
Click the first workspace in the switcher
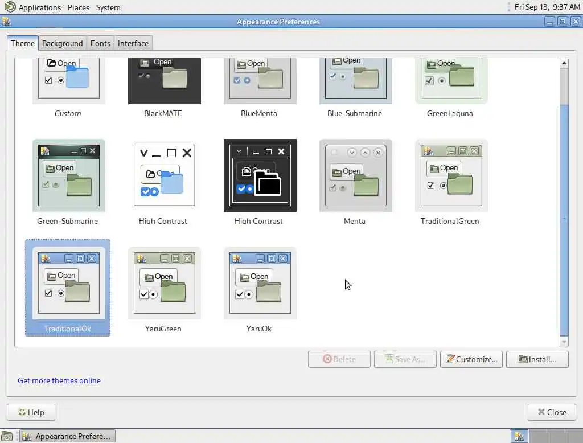click(519, 436)
